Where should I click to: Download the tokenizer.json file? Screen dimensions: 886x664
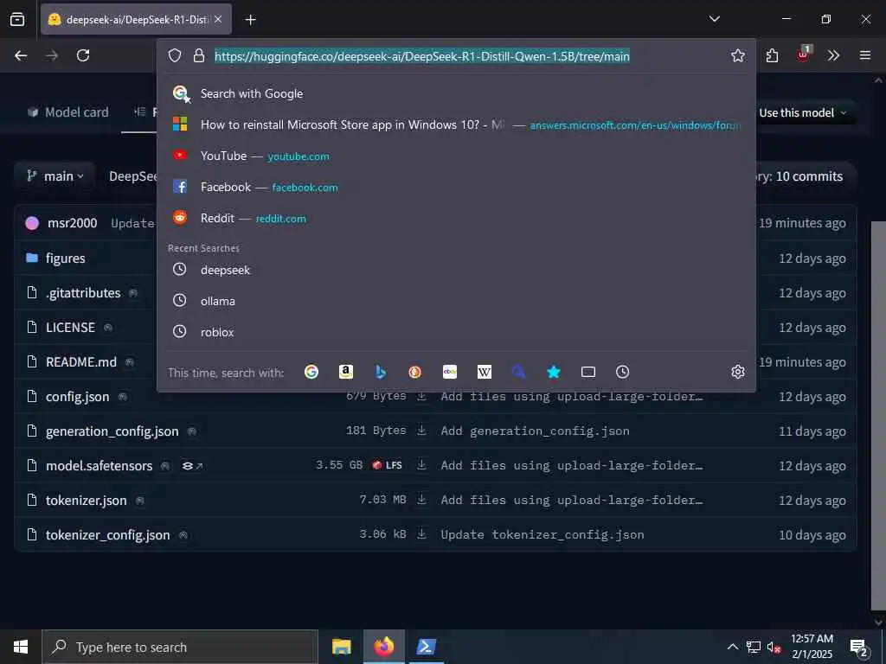pos(421,499)
